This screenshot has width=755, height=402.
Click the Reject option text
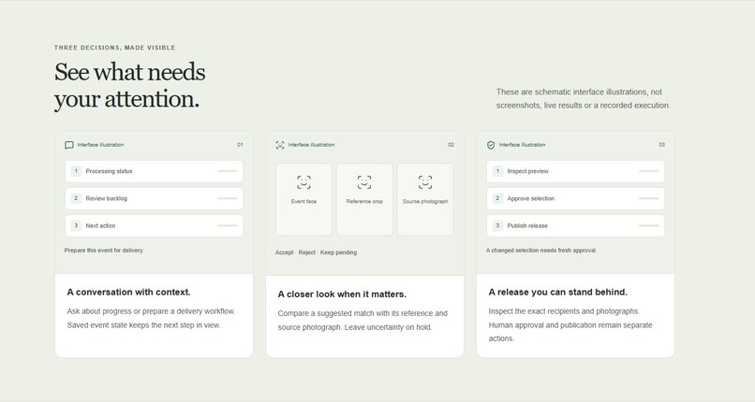coord(306,252)
